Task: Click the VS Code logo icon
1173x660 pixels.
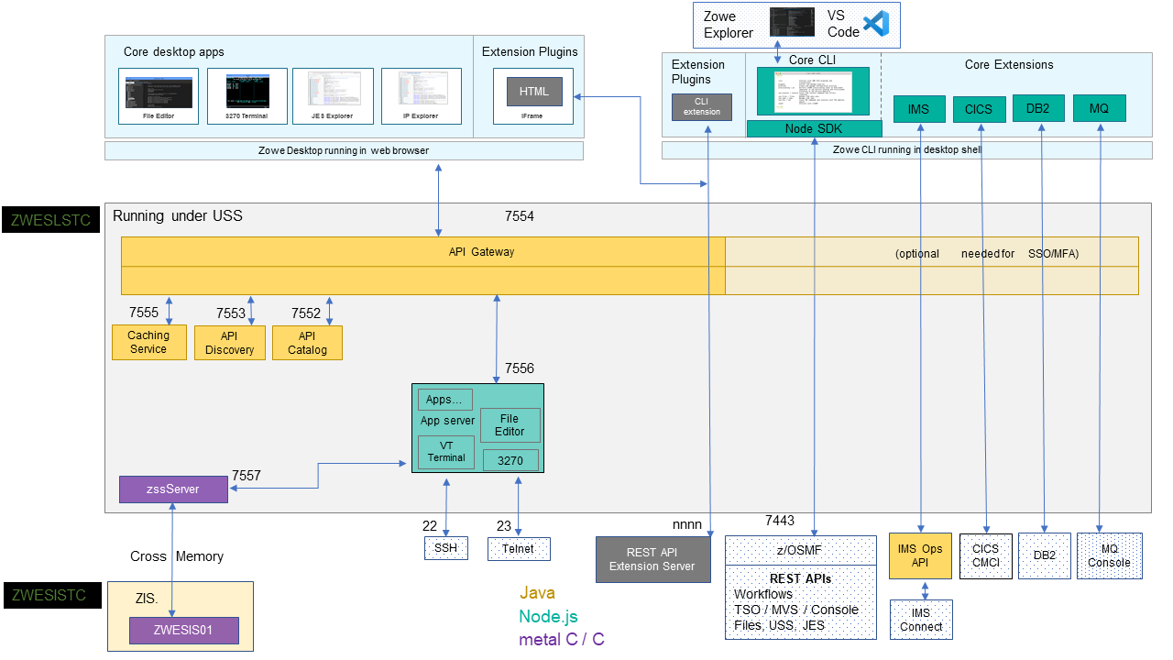Action: 876,23
